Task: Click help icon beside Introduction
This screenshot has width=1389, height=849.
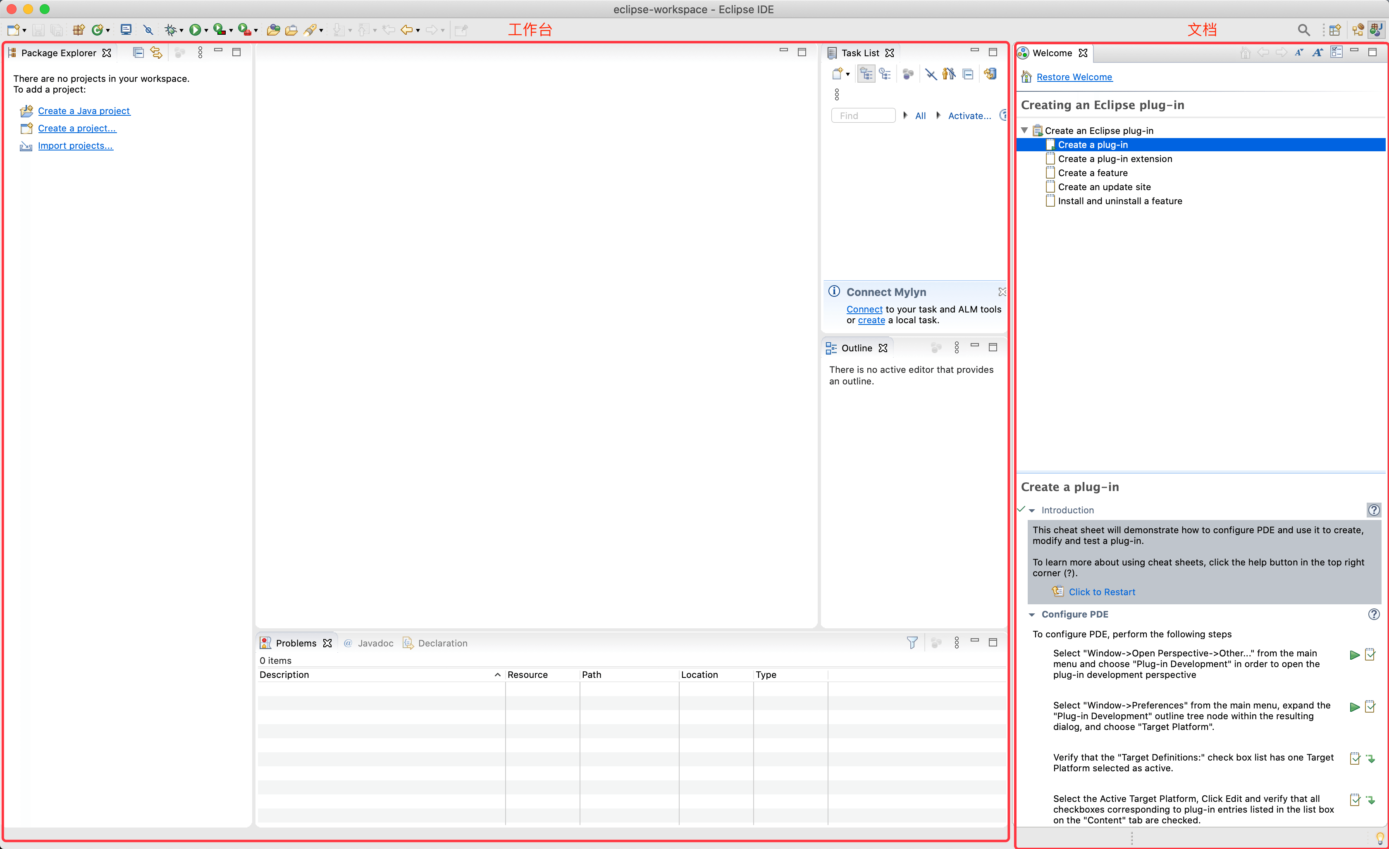Action: (1374, 510)
